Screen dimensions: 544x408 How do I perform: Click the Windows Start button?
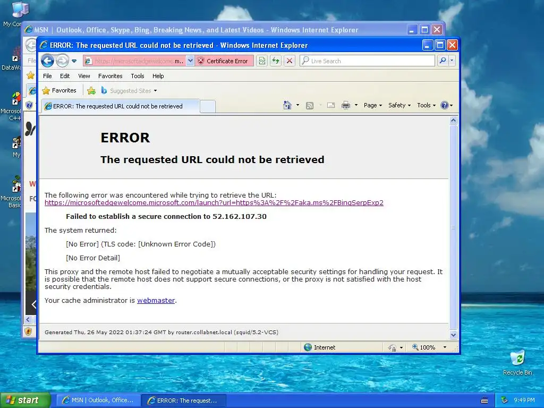(25, 401)
